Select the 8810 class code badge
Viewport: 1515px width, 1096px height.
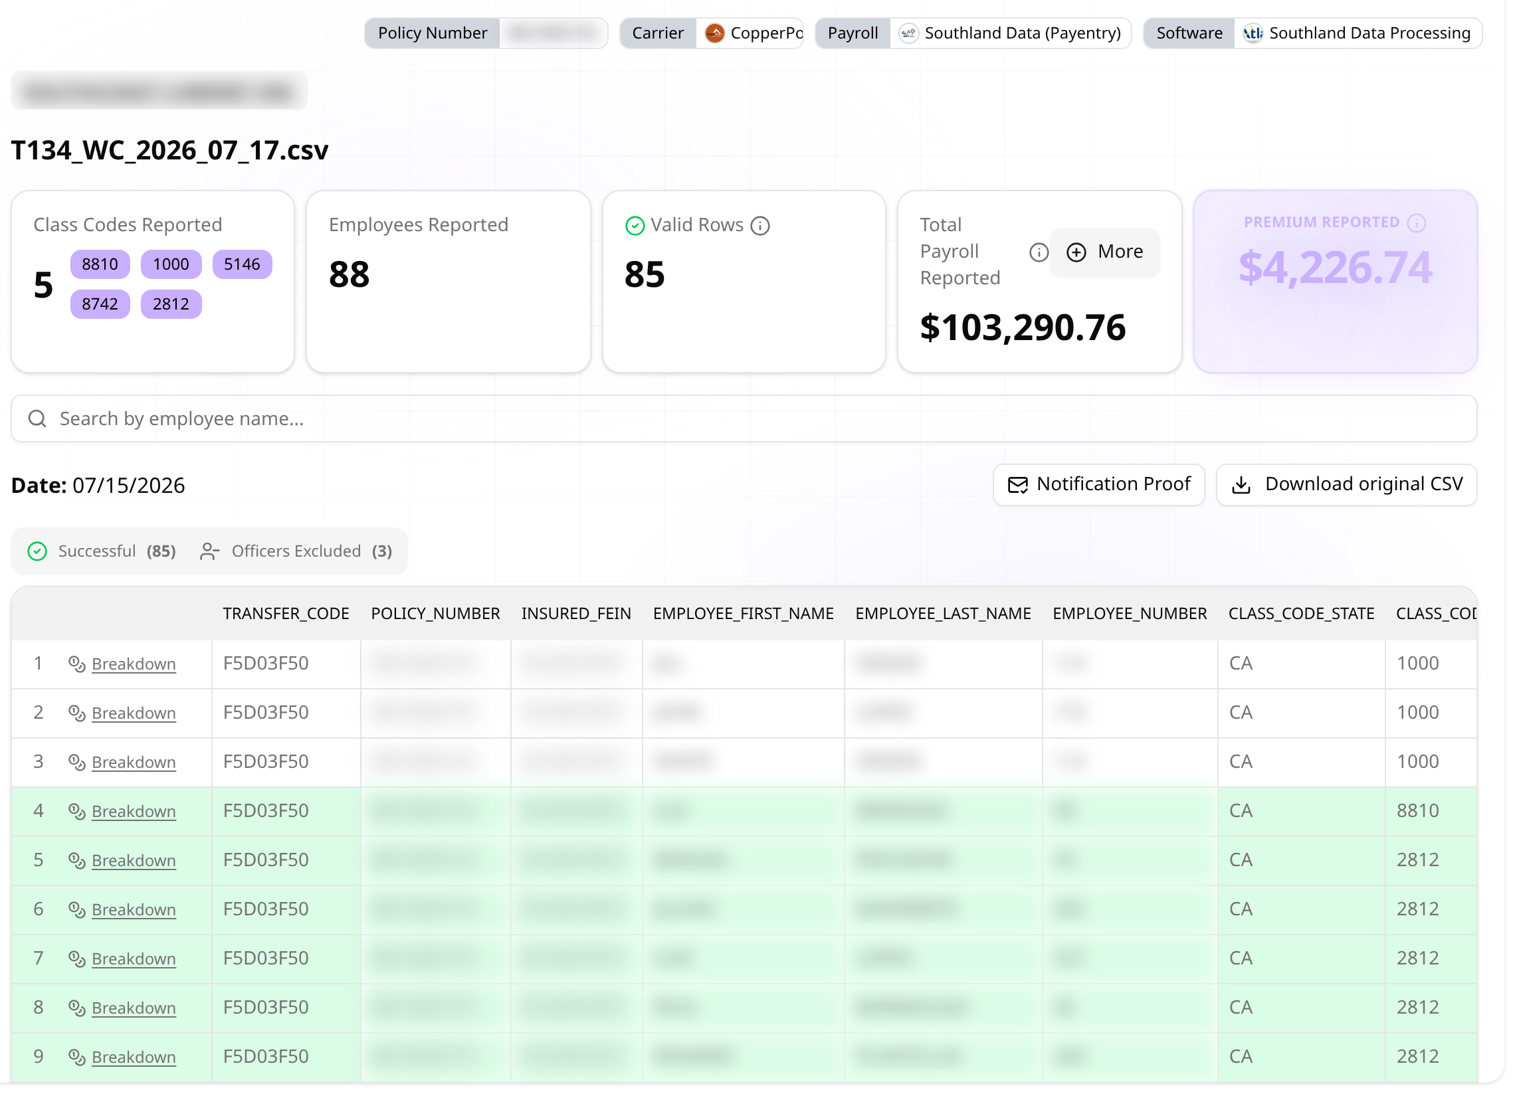[100, 264]
